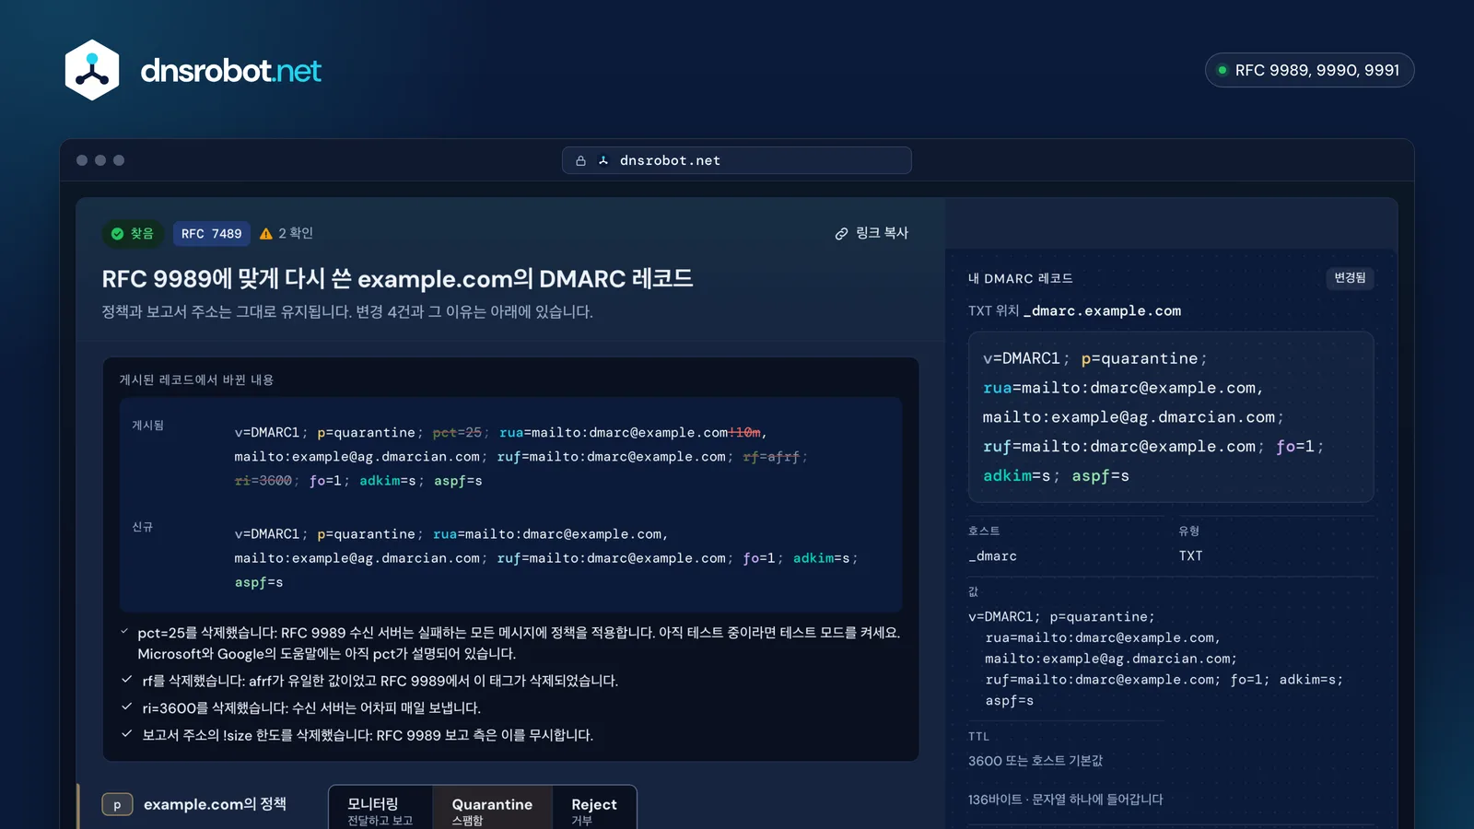This screenshot has height=829, width=1474.
Task: Click the 신규 record label
Action: point(142,527)
